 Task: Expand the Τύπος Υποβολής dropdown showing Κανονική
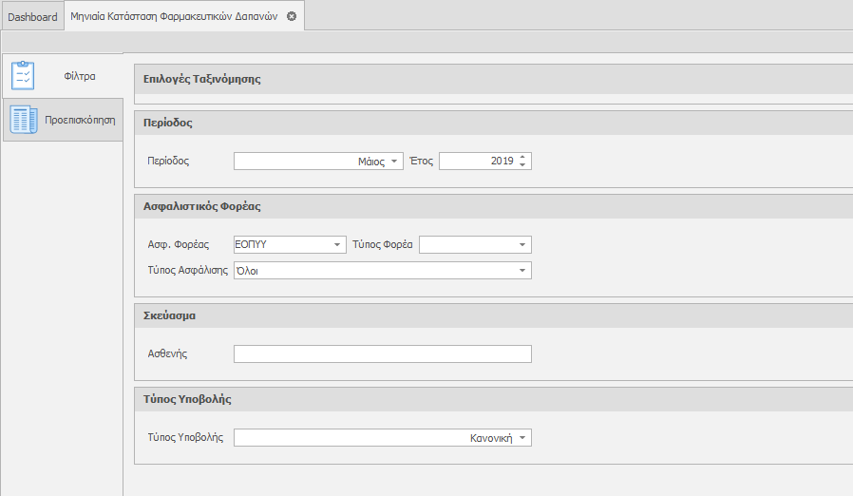click(522, 438)
